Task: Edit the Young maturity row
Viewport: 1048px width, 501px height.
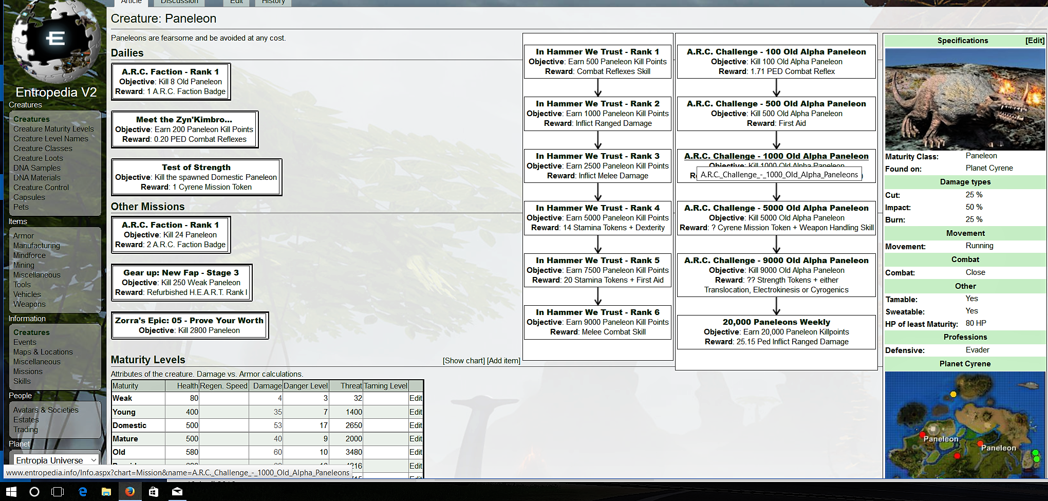Action: coord(416,412)
